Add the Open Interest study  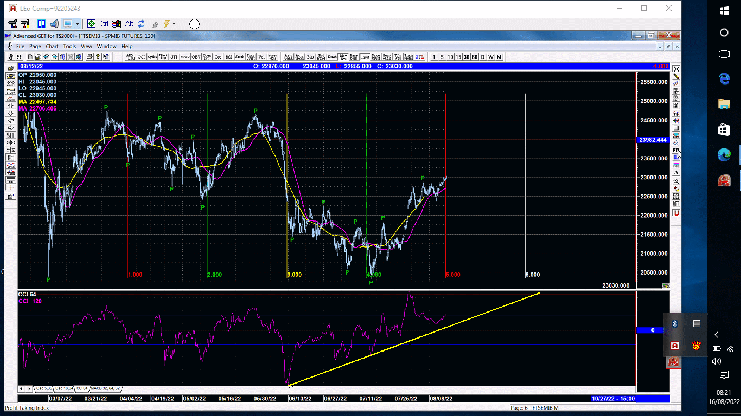(207, 56)
